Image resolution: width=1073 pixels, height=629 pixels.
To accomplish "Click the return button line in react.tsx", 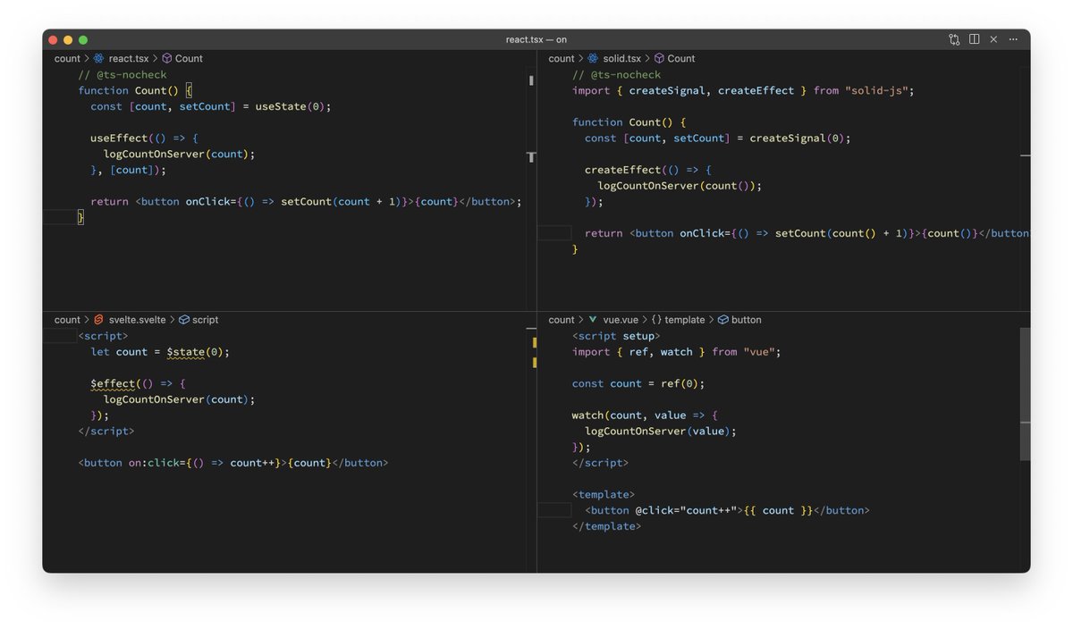I will click(306, 202).
